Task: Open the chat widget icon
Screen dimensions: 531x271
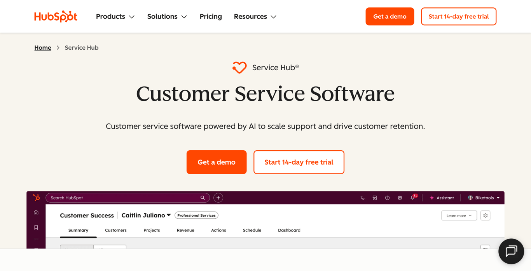Action: click(511, 251)
